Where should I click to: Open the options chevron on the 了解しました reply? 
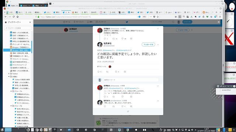click(158, 101)
